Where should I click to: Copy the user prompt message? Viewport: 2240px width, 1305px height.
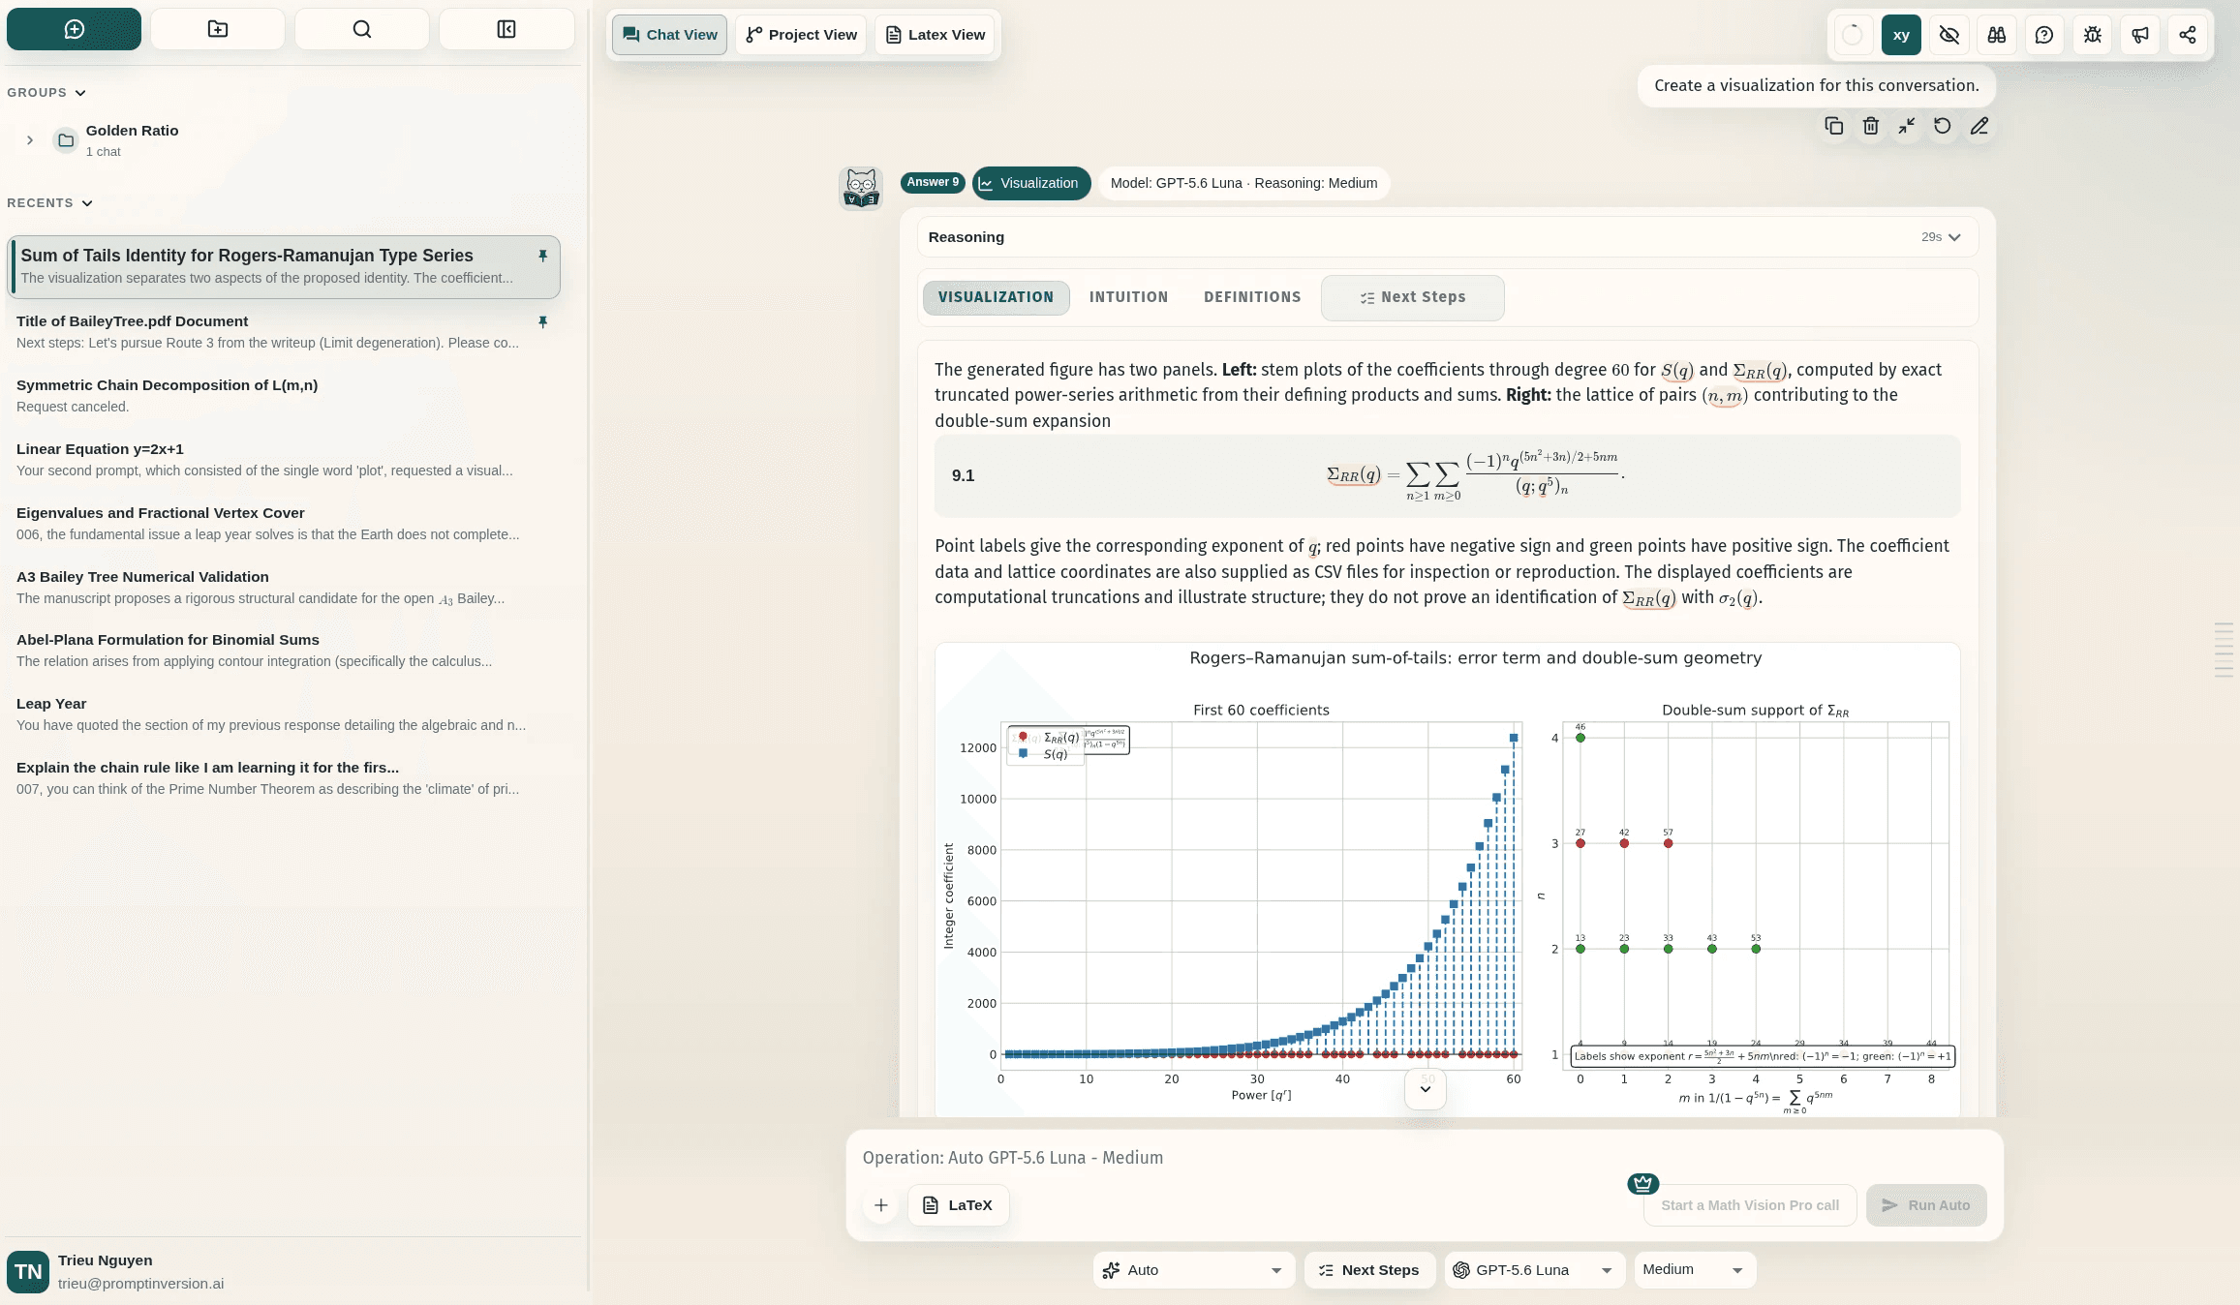tap(1834, 126)
